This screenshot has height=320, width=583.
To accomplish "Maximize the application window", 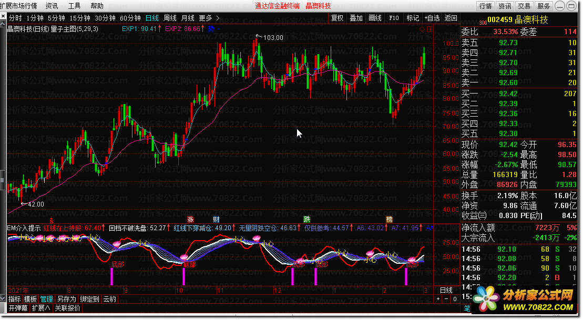I will point(571,6).
